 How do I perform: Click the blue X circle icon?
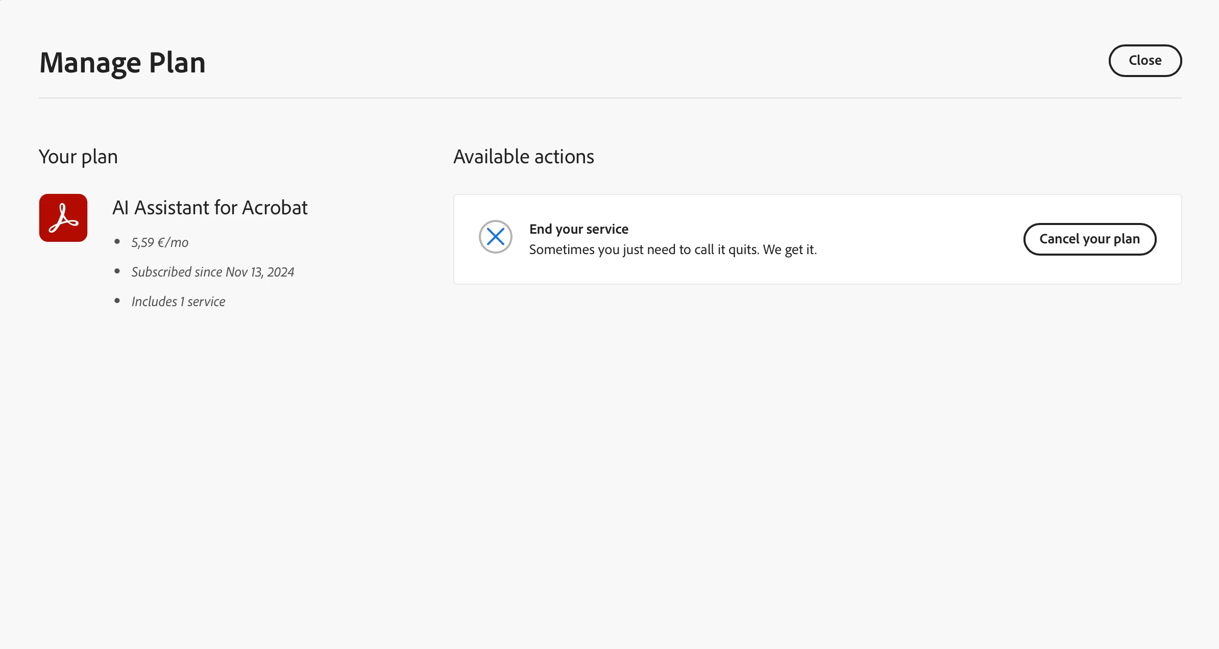[495, 237]
